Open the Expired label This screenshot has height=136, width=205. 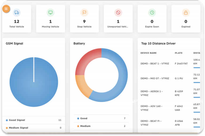(x=186, y=27)
